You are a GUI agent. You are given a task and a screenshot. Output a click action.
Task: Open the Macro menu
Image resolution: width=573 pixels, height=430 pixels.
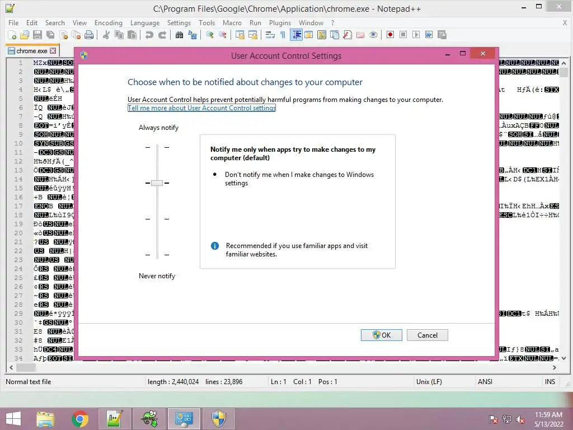[x=232, y=22]
